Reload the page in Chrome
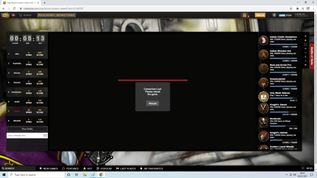317x178 pixels. [x=14, y=8]
